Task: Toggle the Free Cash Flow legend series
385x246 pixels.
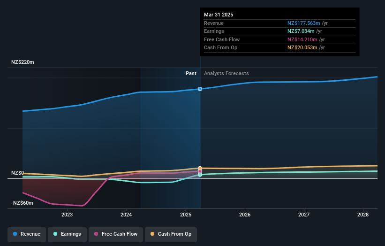Action: pyautogui.click(x=116, y=234)
